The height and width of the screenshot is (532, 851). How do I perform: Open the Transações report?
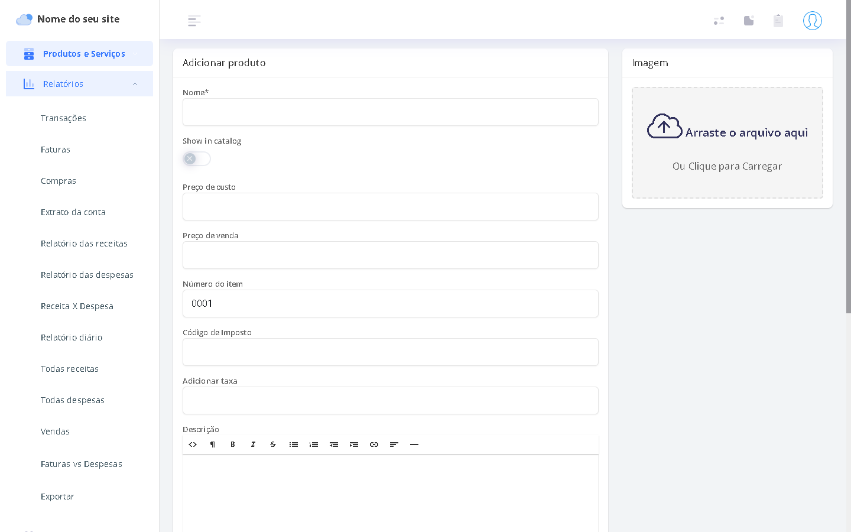click(63, 118)
